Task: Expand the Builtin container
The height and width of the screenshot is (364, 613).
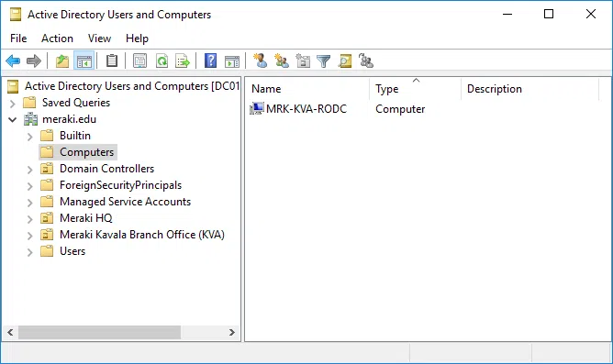Action: click(x=29, y=137)
